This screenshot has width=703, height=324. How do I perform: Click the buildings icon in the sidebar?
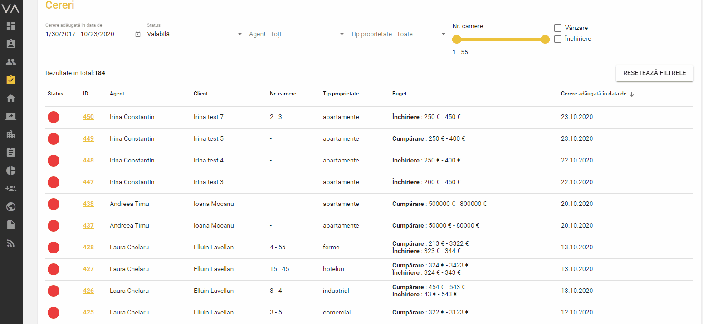click(x=11, y=134)
